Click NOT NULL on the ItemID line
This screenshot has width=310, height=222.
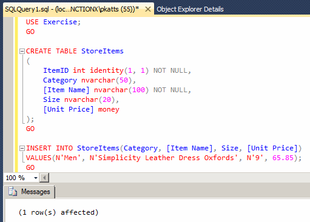tap(170, 70)
